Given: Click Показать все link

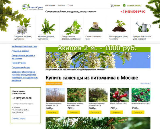Looking at the screenshot, I should (145, 83).
